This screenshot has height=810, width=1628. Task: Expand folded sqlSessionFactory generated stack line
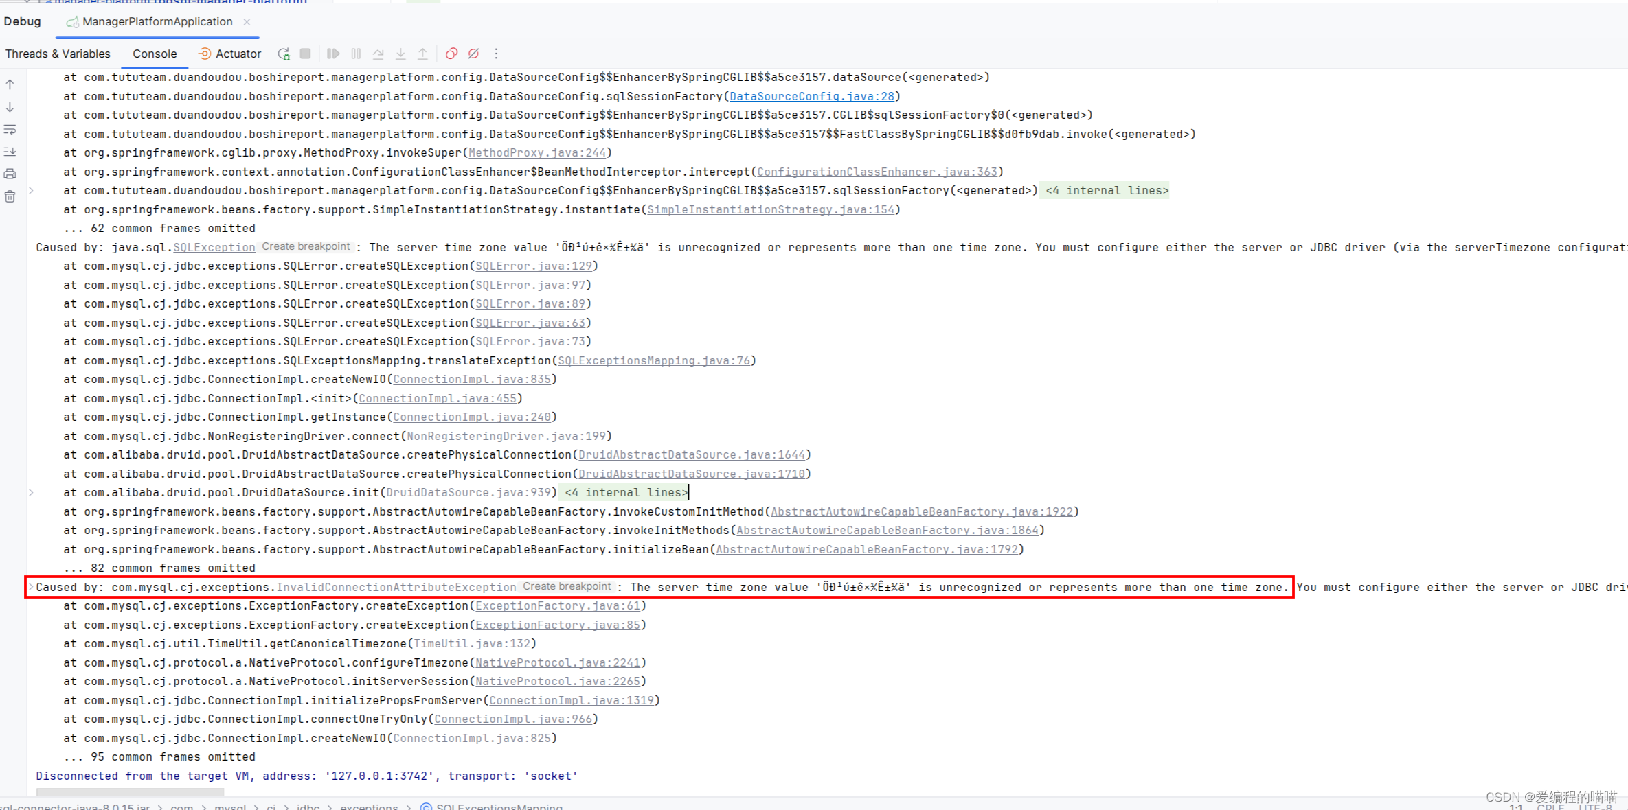pos(31,190)
